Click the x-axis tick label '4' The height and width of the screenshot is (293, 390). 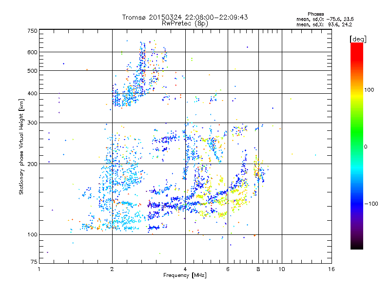coord(185,269)
